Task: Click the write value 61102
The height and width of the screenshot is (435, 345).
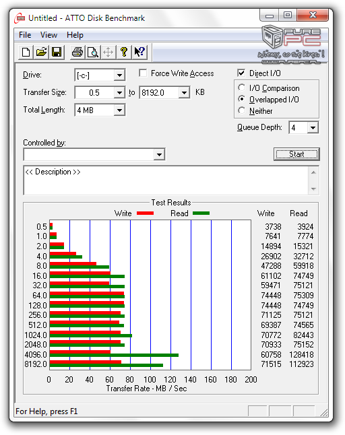Action: coord(271,276)
